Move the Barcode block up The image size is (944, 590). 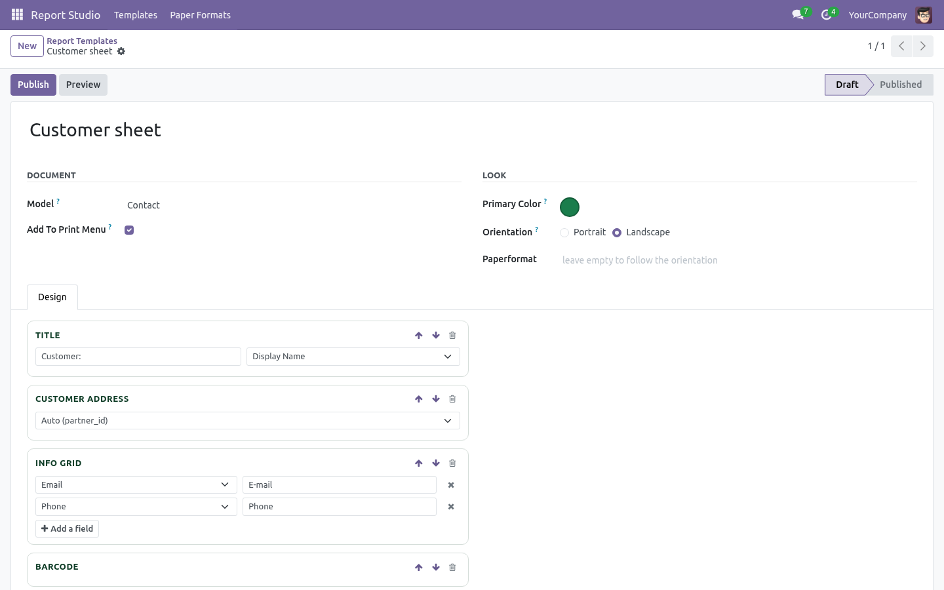(419, 568)
